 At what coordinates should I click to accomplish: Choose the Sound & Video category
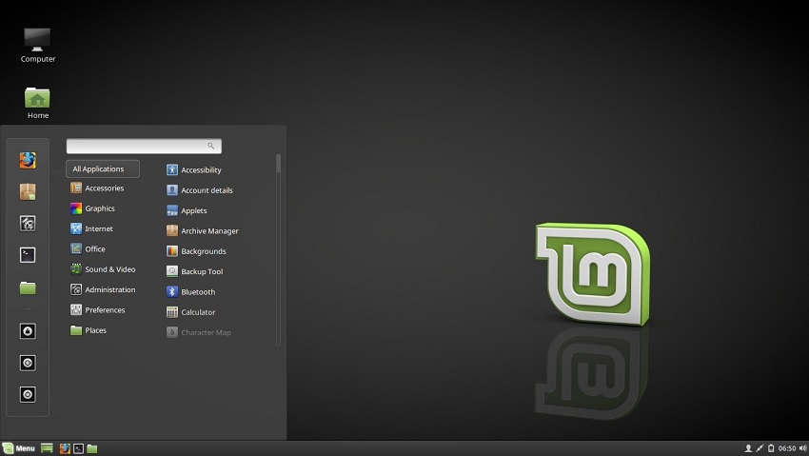click(109, 269)
